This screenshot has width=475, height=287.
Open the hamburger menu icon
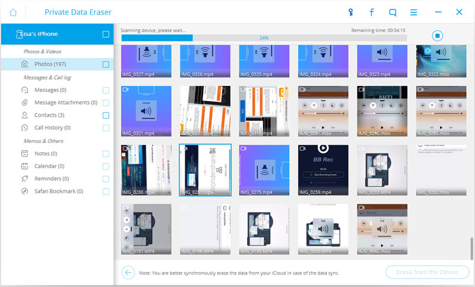(x=413, y=12)
